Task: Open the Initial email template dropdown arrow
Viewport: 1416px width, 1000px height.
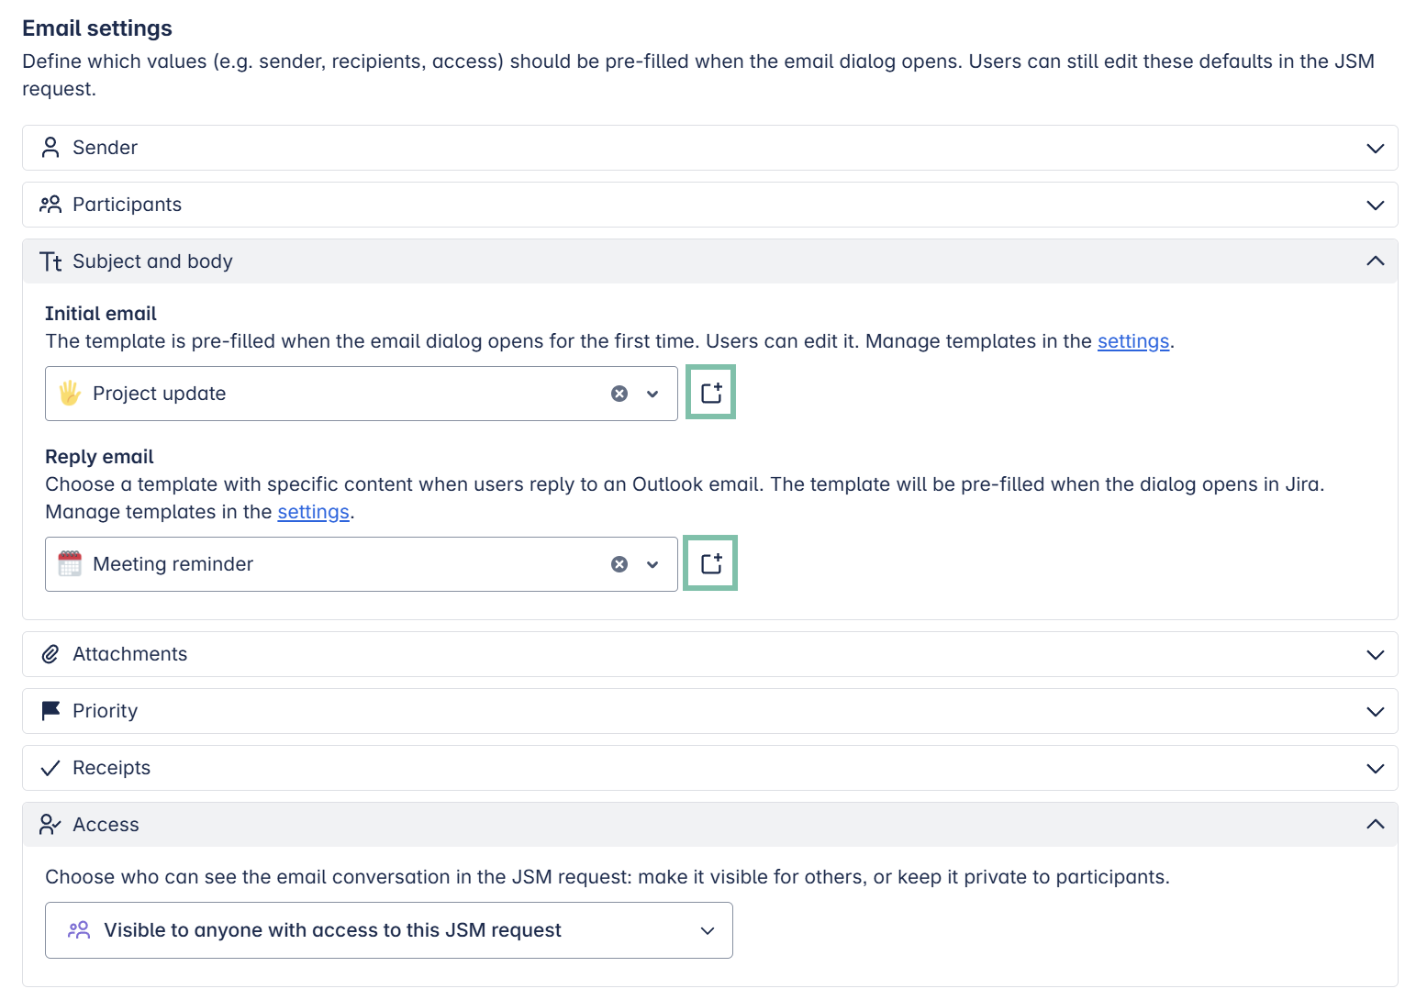Action: pyautogui.click(x=652, y=394)
